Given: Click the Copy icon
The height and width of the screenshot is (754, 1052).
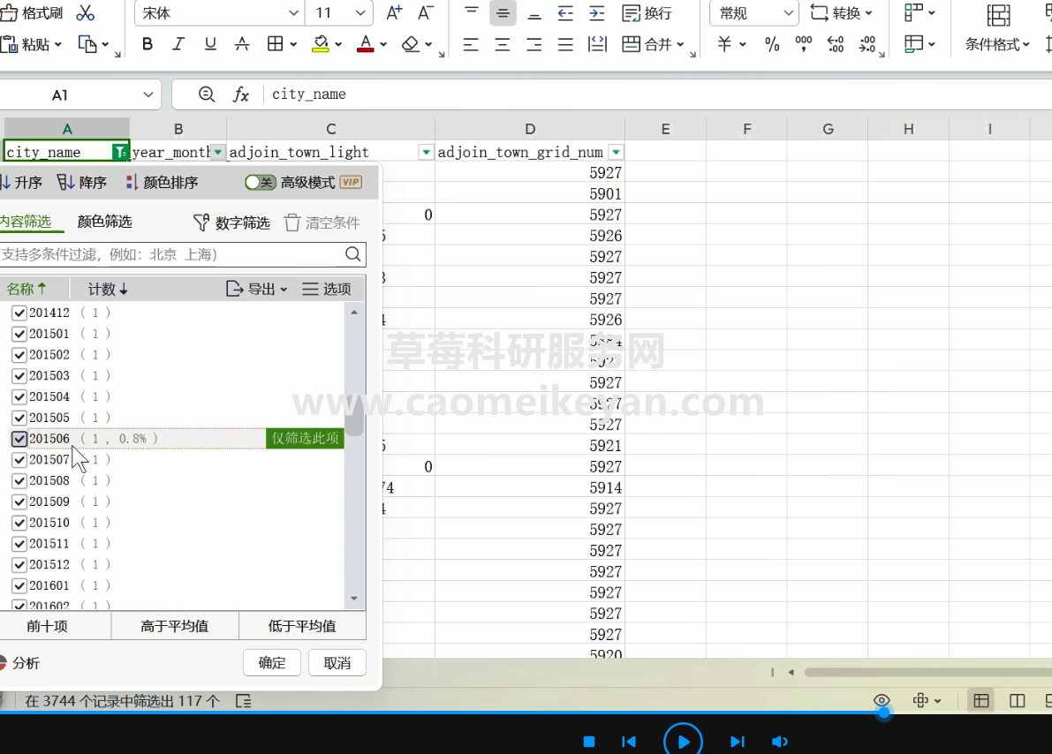Looking at the screenshot, I should (87, 44).
